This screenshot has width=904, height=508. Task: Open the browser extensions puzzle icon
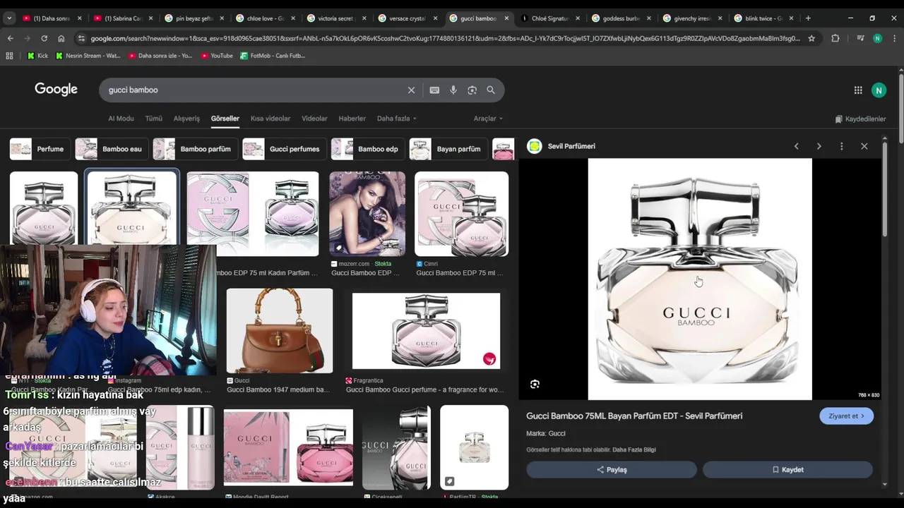(x=835, y=38)
